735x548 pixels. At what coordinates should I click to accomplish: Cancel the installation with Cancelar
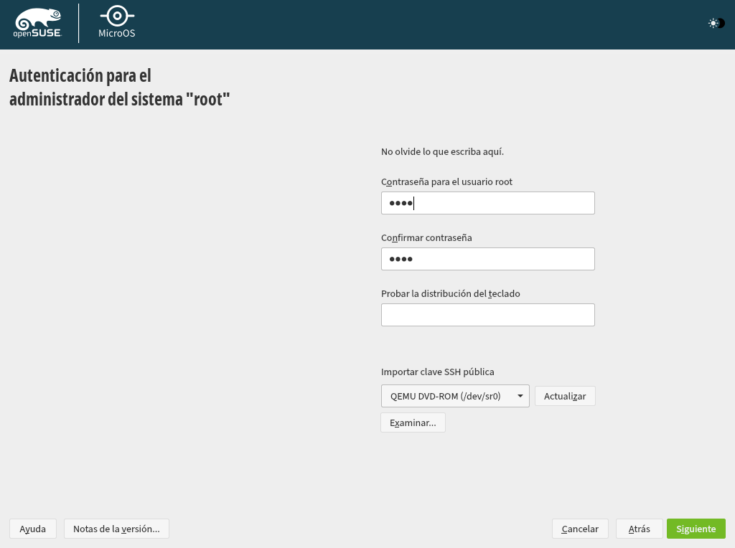click(580, 529)
